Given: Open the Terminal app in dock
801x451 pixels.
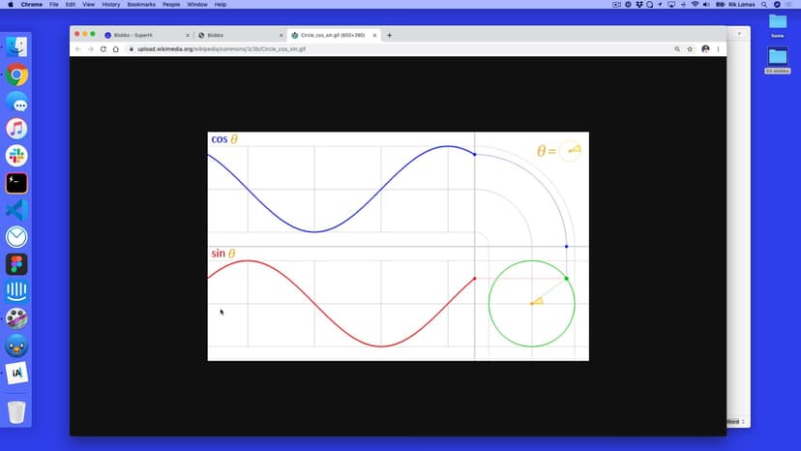Looking at the screenshot, I should point(16,183).
